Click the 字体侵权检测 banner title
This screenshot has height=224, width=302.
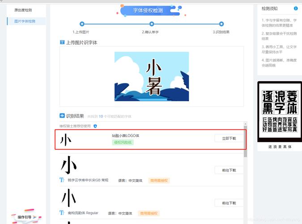coord(148,10)
